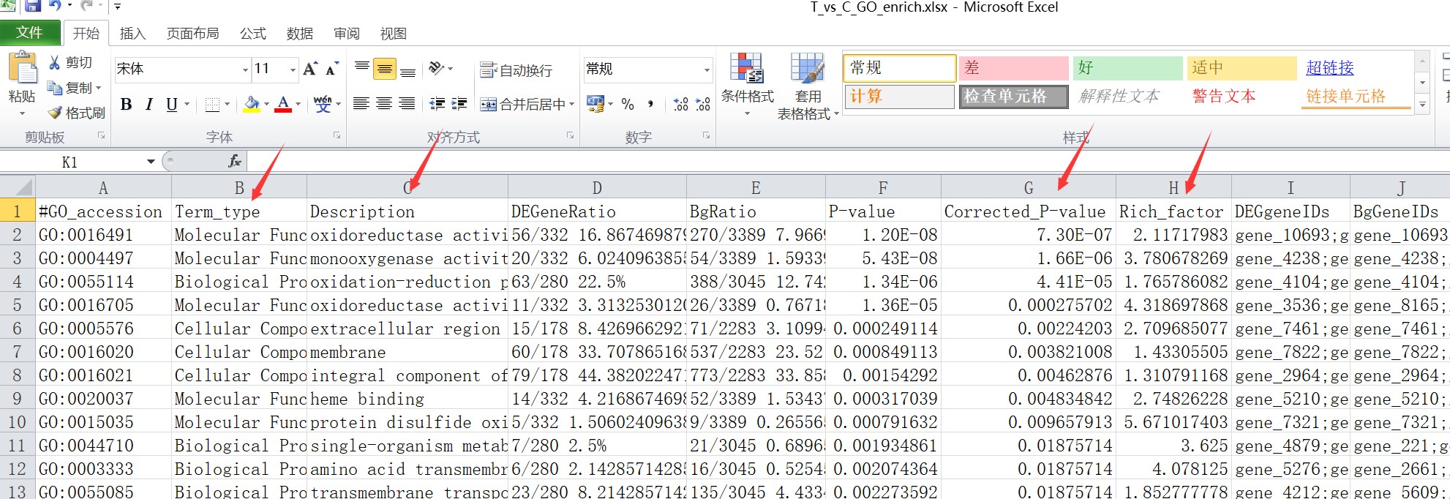
Task: Click the Paste clipboard icon
Action: [x=22, y=70]
